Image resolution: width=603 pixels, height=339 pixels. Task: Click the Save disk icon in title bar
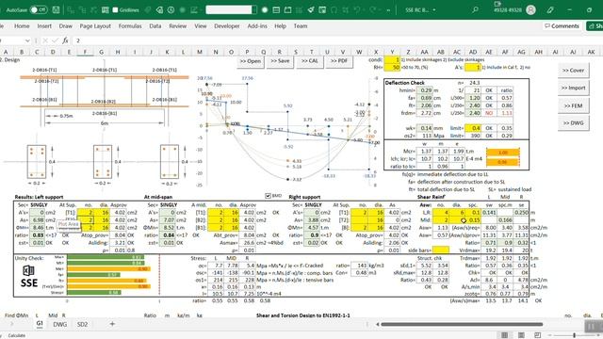click(56, 9)
